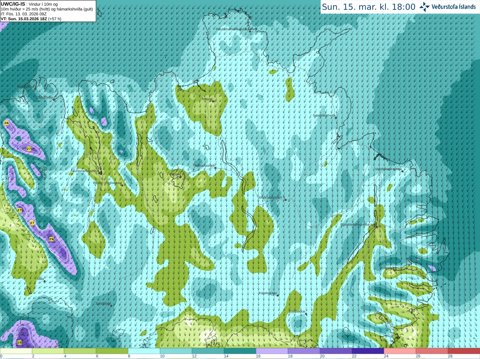480x359 pixels.
Task: Click the Ásbyrgi station label
Action: [x=207, y=99]
